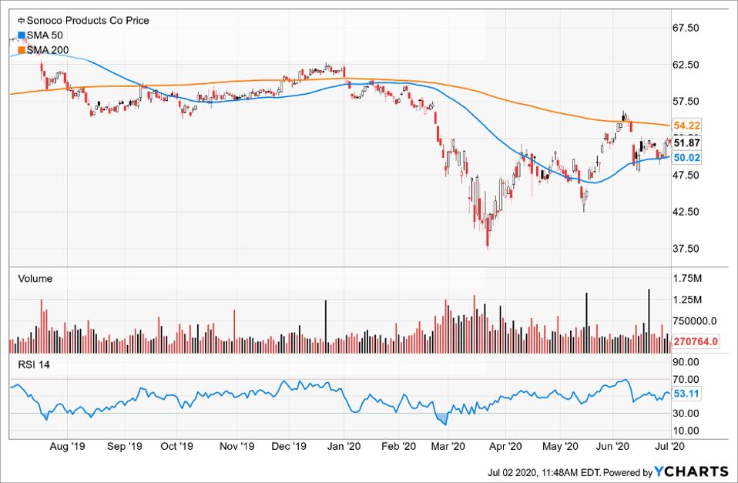This screenshot has width=738, height=483.
Task: Click the Jul '20 date axis label
Action: click(669, 446)
